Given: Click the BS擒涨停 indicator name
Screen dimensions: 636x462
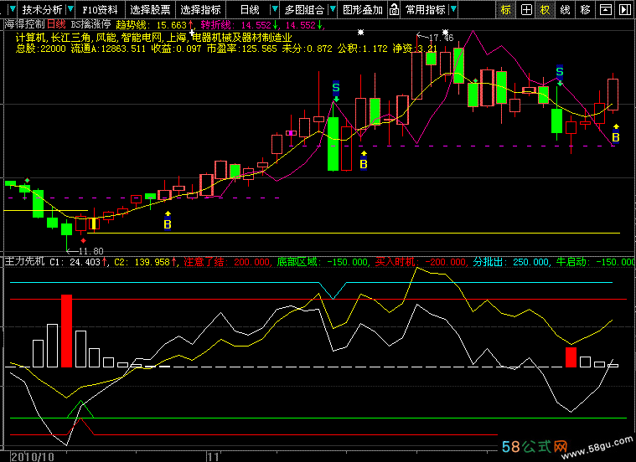Looking at the screenshot, I should [90, 25].
